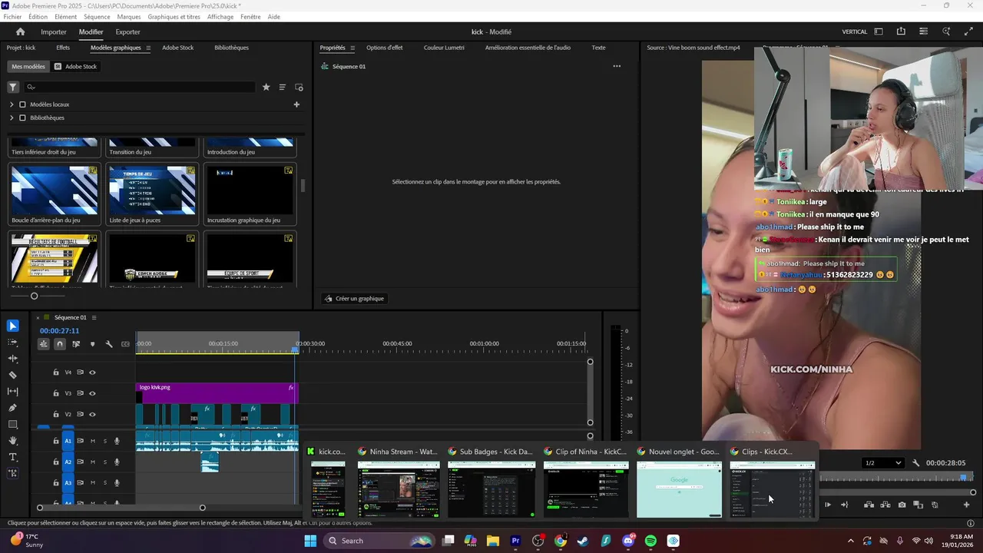Adjust the template thumbnail size slider
983x553 pixels.
(x=34, y=296)
